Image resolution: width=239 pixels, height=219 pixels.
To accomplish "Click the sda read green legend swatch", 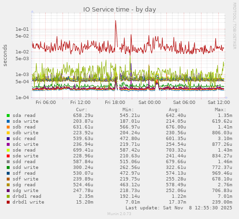I will click(x=8, y=116).
